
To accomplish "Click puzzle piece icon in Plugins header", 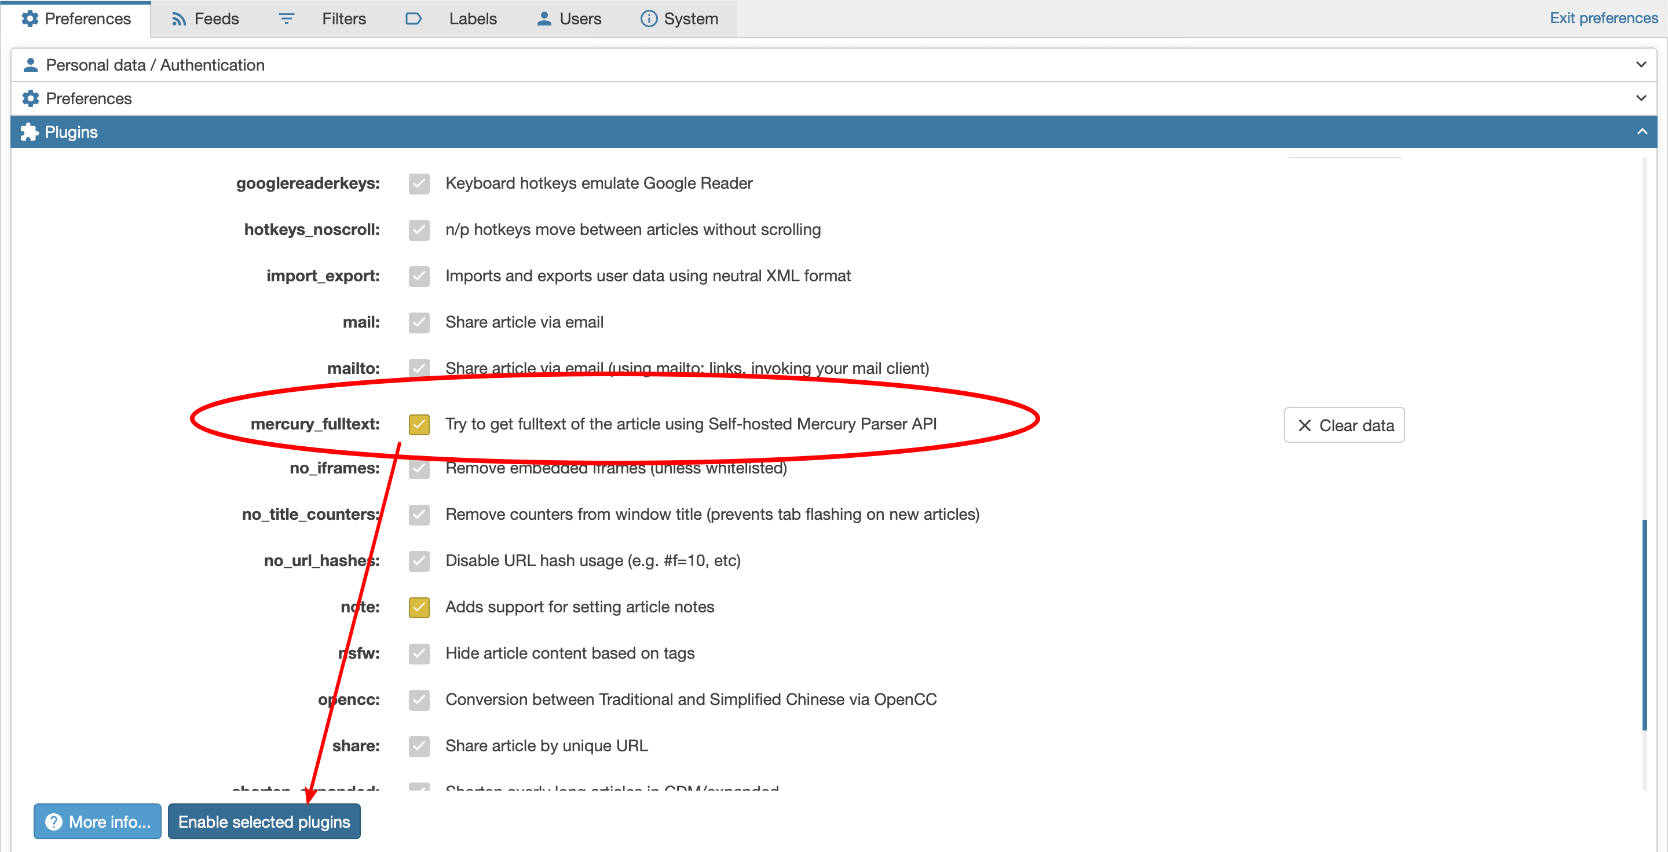I will click(29, 132).
